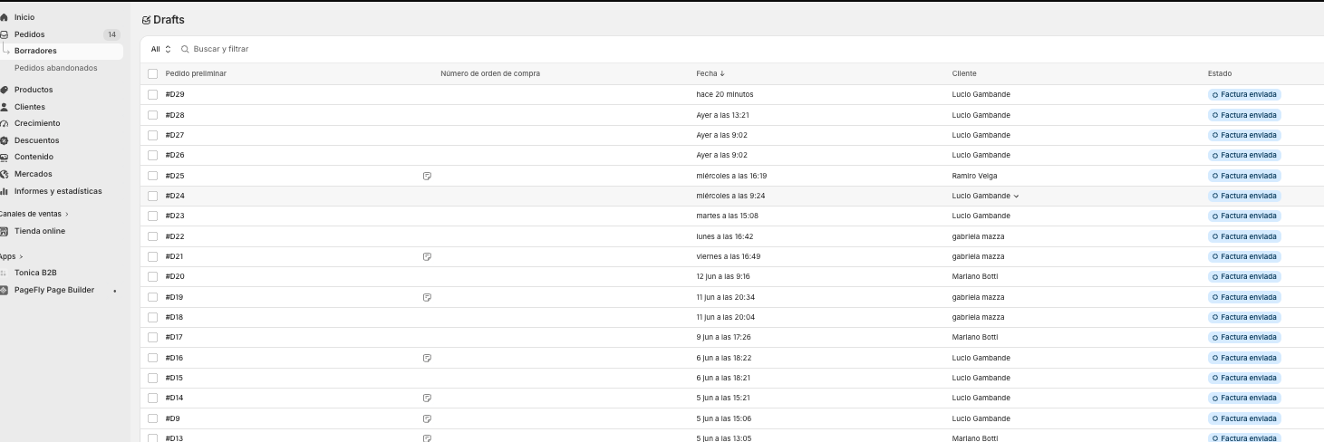Click the note icon on row #D16
The image size is (1324, 442).
pos(427,358)
